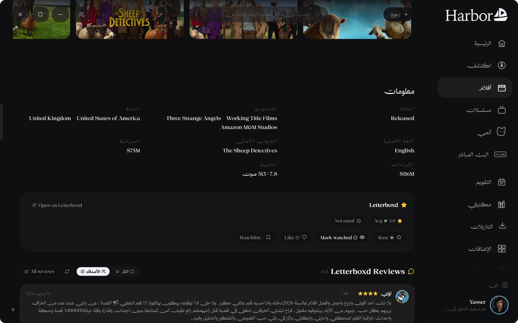Click the refresh reviews icon

coord(67,271)
